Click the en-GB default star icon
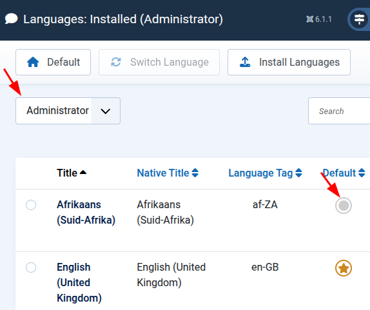370x310 pixels. [344, 268]
